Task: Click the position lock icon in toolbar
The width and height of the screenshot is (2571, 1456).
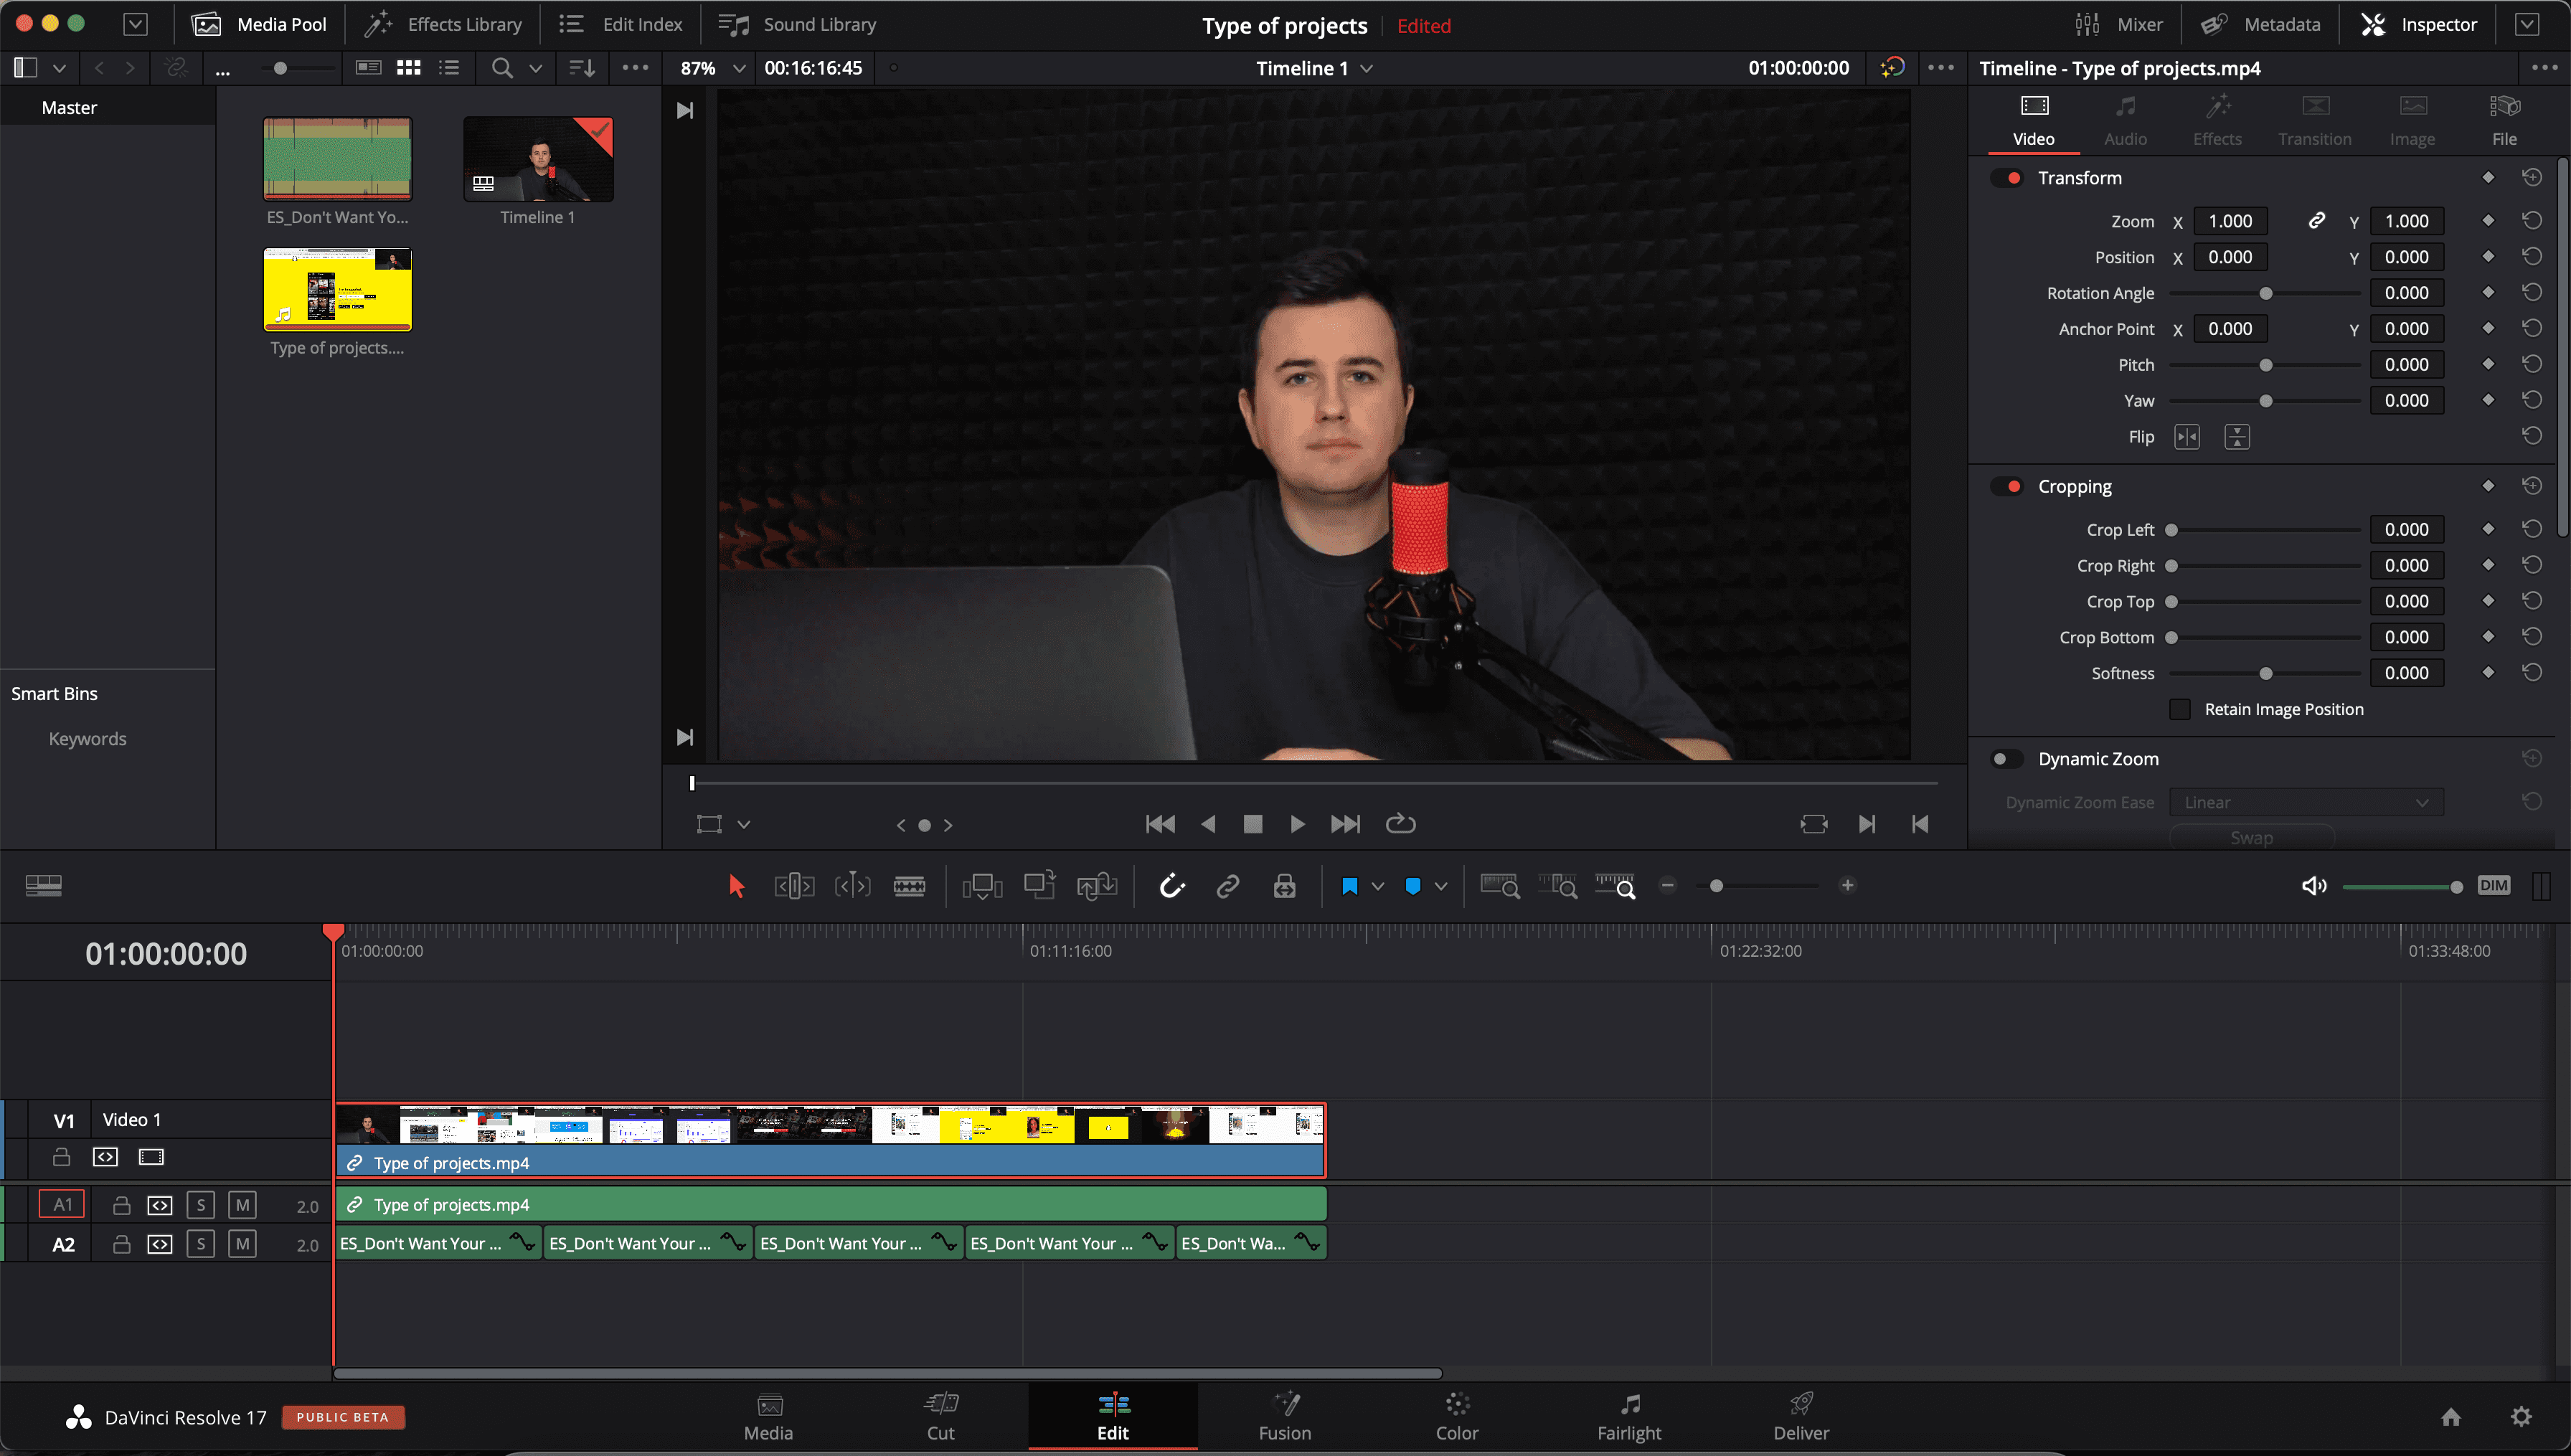Action: pyautogui.click(x=1284, y=885)
